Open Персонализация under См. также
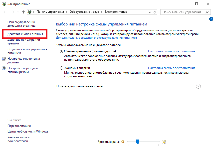 [19, 126]
